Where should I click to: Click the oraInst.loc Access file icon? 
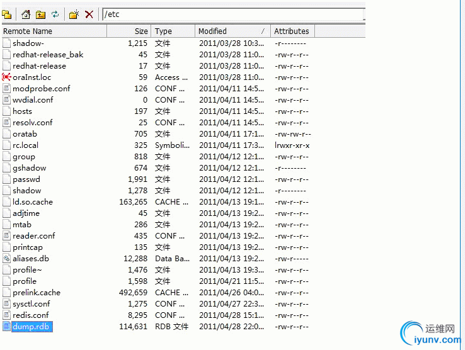tap(6, 77)
